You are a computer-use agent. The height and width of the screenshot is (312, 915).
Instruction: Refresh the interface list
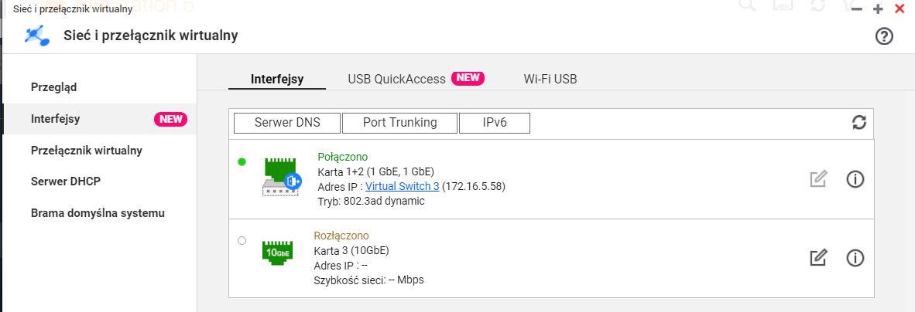[x=858, y=122]
